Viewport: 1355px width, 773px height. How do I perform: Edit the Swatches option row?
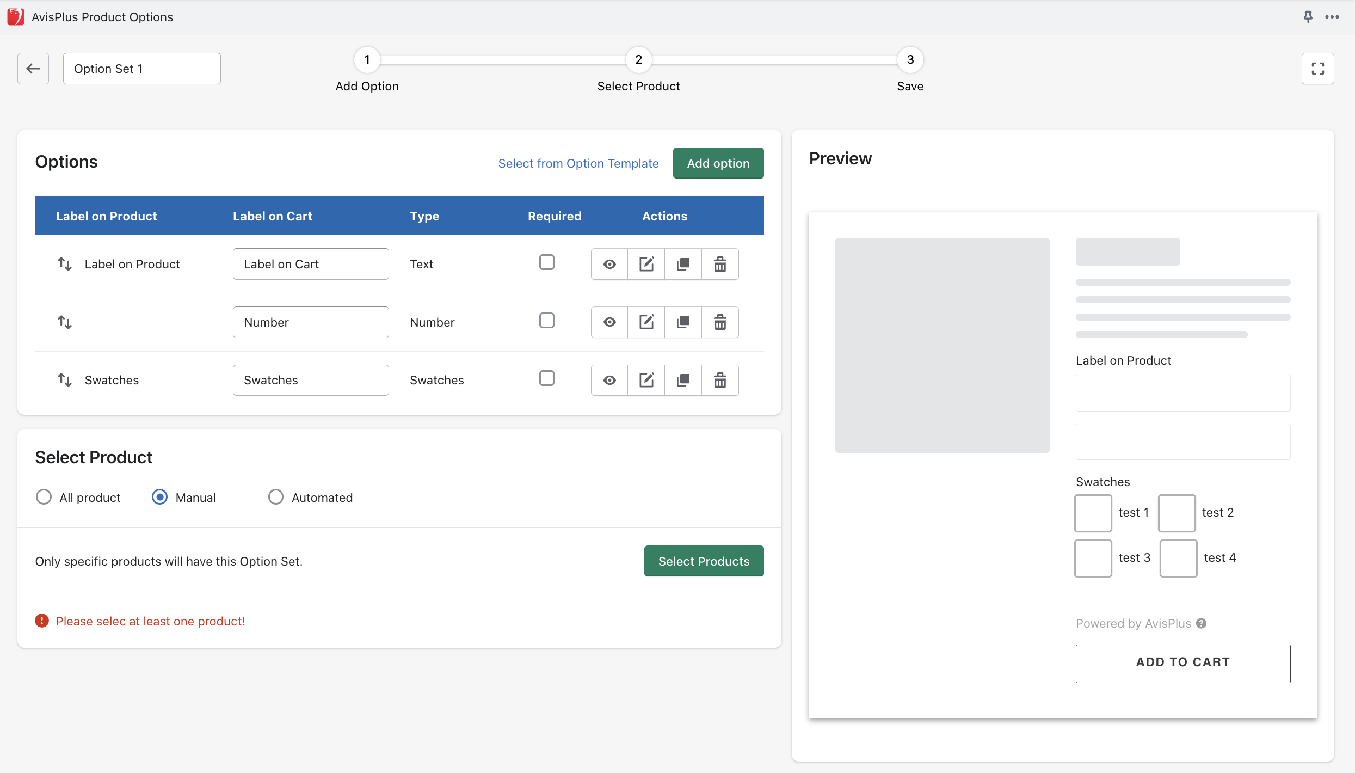[x=646, y=380]
